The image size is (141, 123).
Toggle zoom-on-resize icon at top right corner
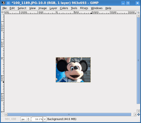pos(138,12)
